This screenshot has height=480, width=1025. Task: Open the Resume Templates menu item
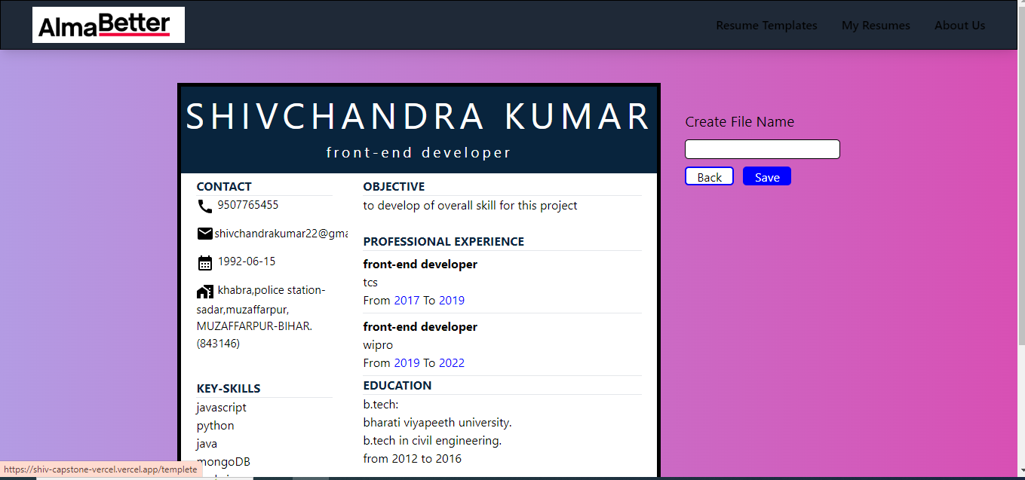coord(766,25)
